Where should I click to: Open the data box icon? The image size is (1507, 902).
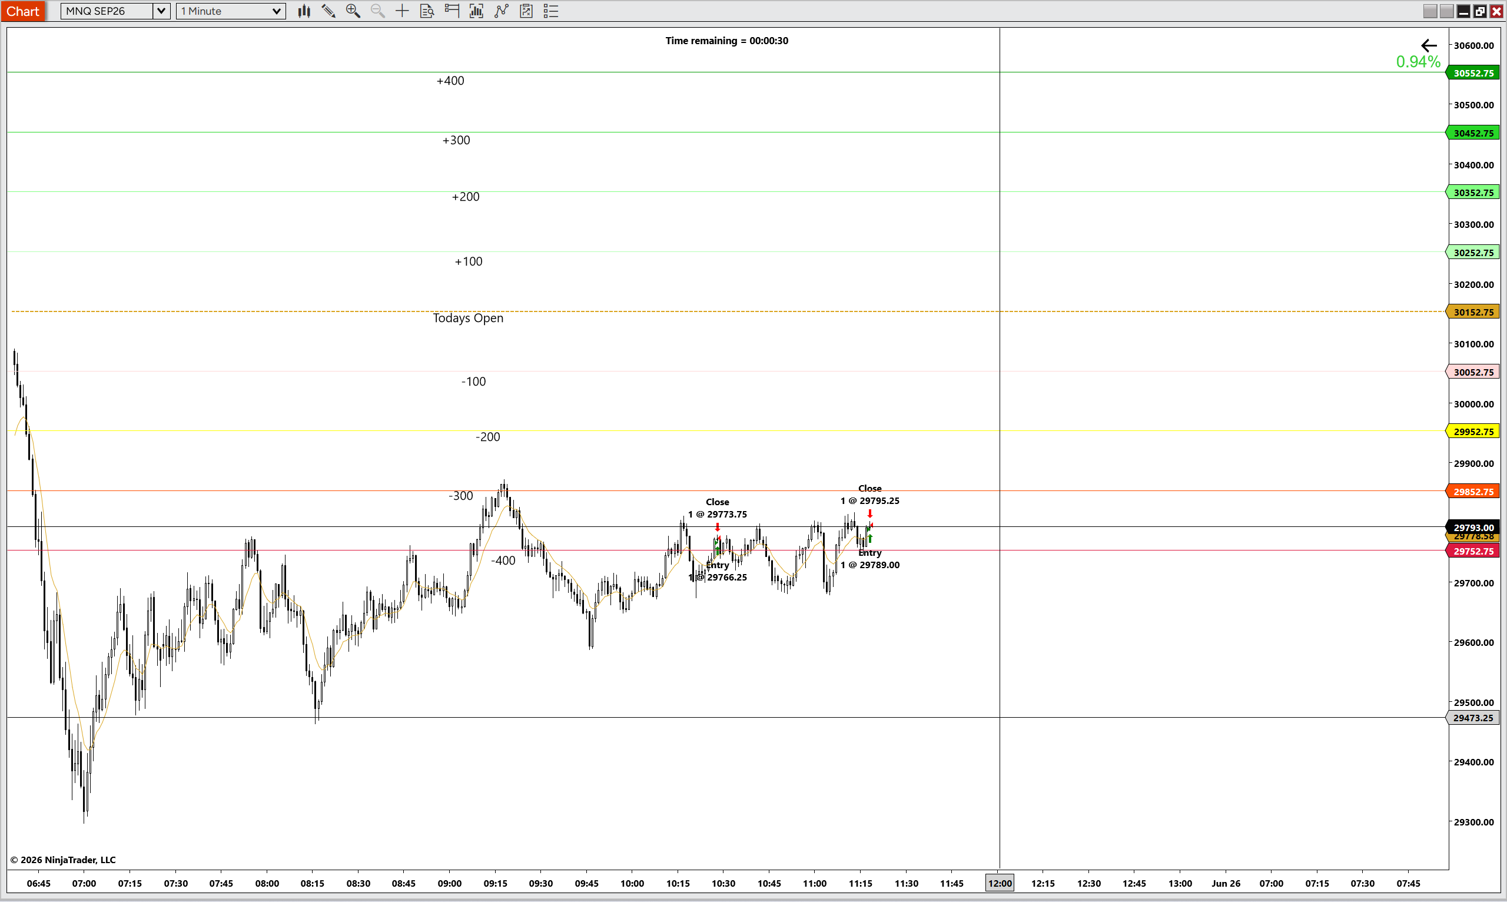(427, 11)
